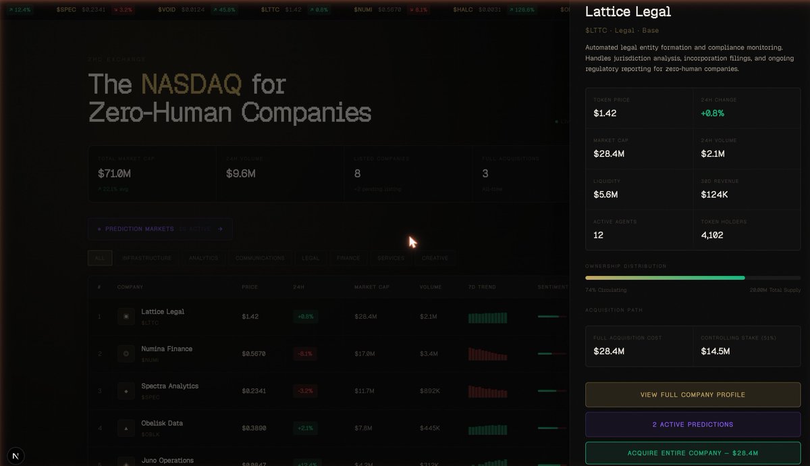This screenshot has height=466, width=810.
Task: Select the CREATIVE filter tab
Action: click(435, 258)
